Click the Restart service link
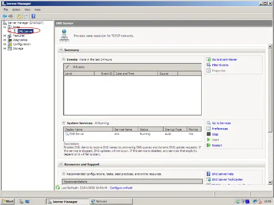Image resolution: width=274 pixels, height=205 pixels. coord(217,145)
